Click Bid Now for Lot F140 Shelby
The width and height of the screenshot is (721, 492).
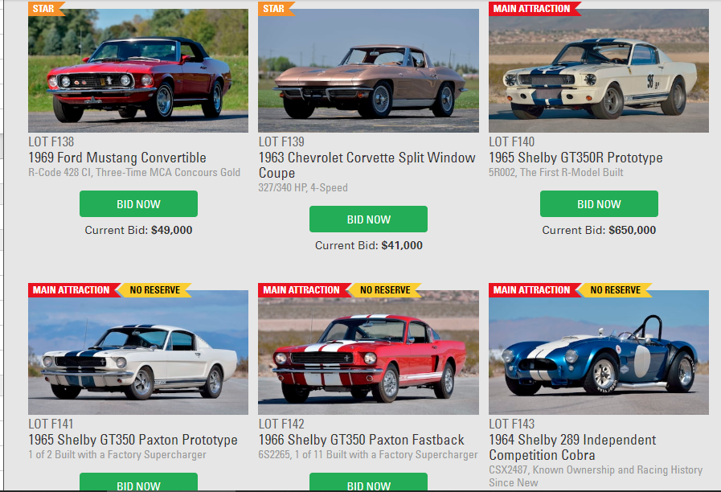pyautogui.click(x=599, y=203)
